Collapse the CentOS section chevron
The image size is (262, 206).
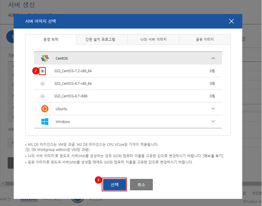(x=213, y=58)
